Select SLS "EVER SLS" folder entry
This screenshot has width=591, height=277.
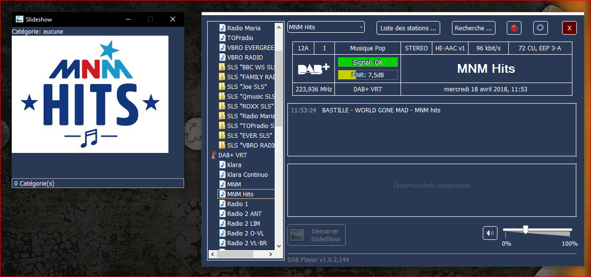[x=246, y=135]
